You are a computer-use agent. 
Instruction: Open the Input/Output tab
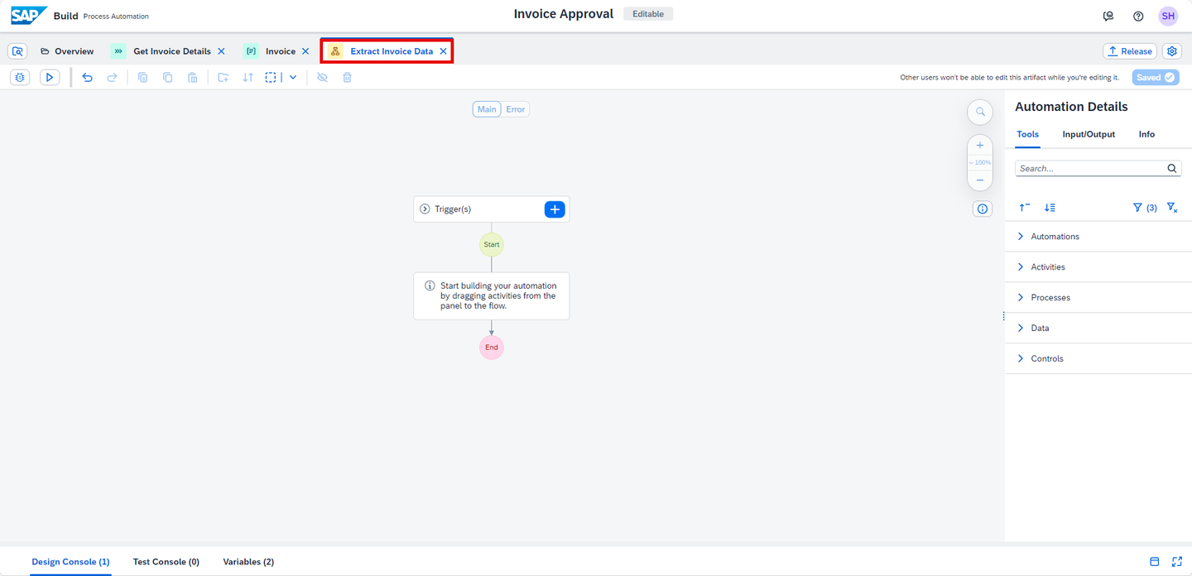1089,134
